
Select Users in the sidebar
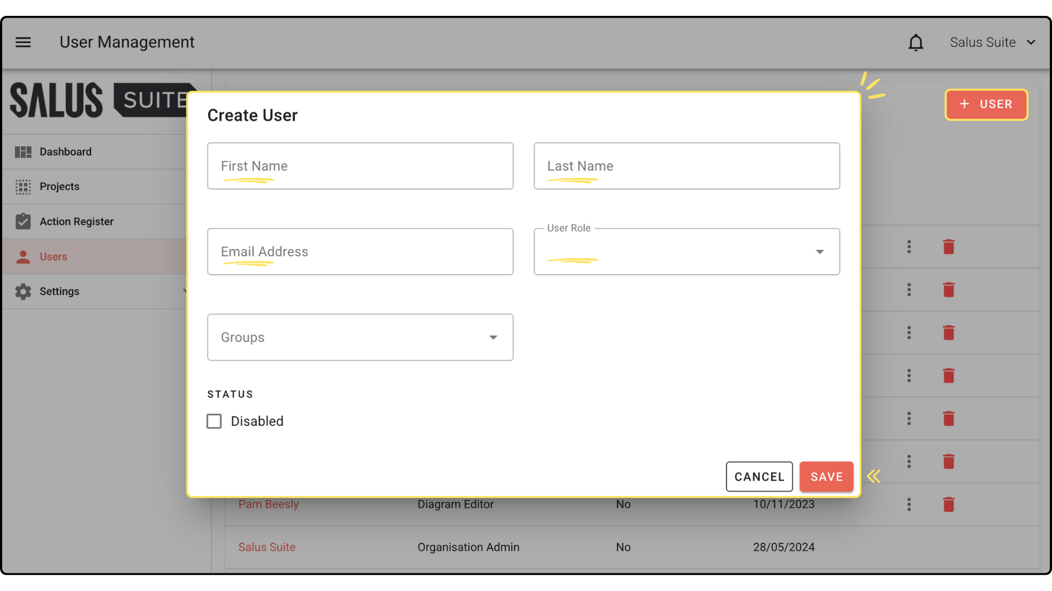tap(53, 257)
